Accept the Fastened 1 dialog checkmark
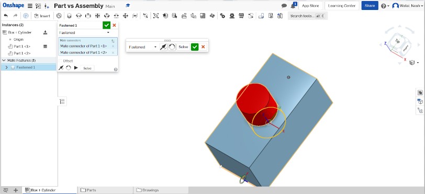The height and width of the screenshot is (194, 425). click(107, 25)
